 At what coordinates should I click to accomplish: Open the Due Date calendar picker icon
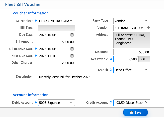72,35
